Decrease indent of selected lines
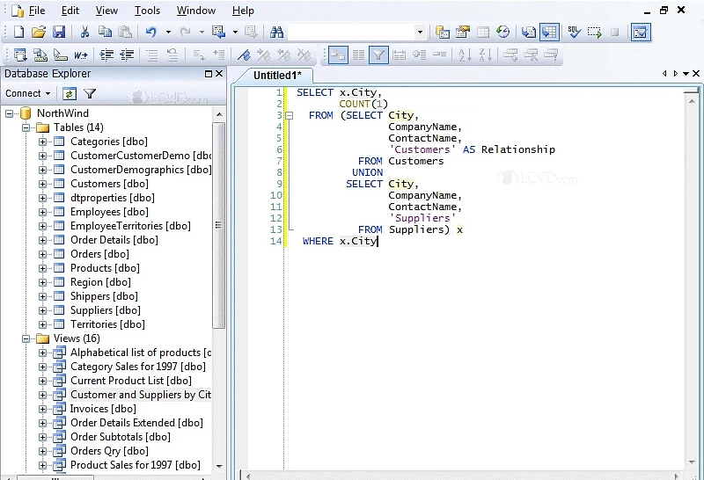704x480 pixels. click(127, 55)
